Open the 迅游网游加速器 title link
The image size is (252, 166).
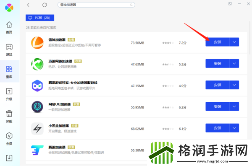coord(60,61)
